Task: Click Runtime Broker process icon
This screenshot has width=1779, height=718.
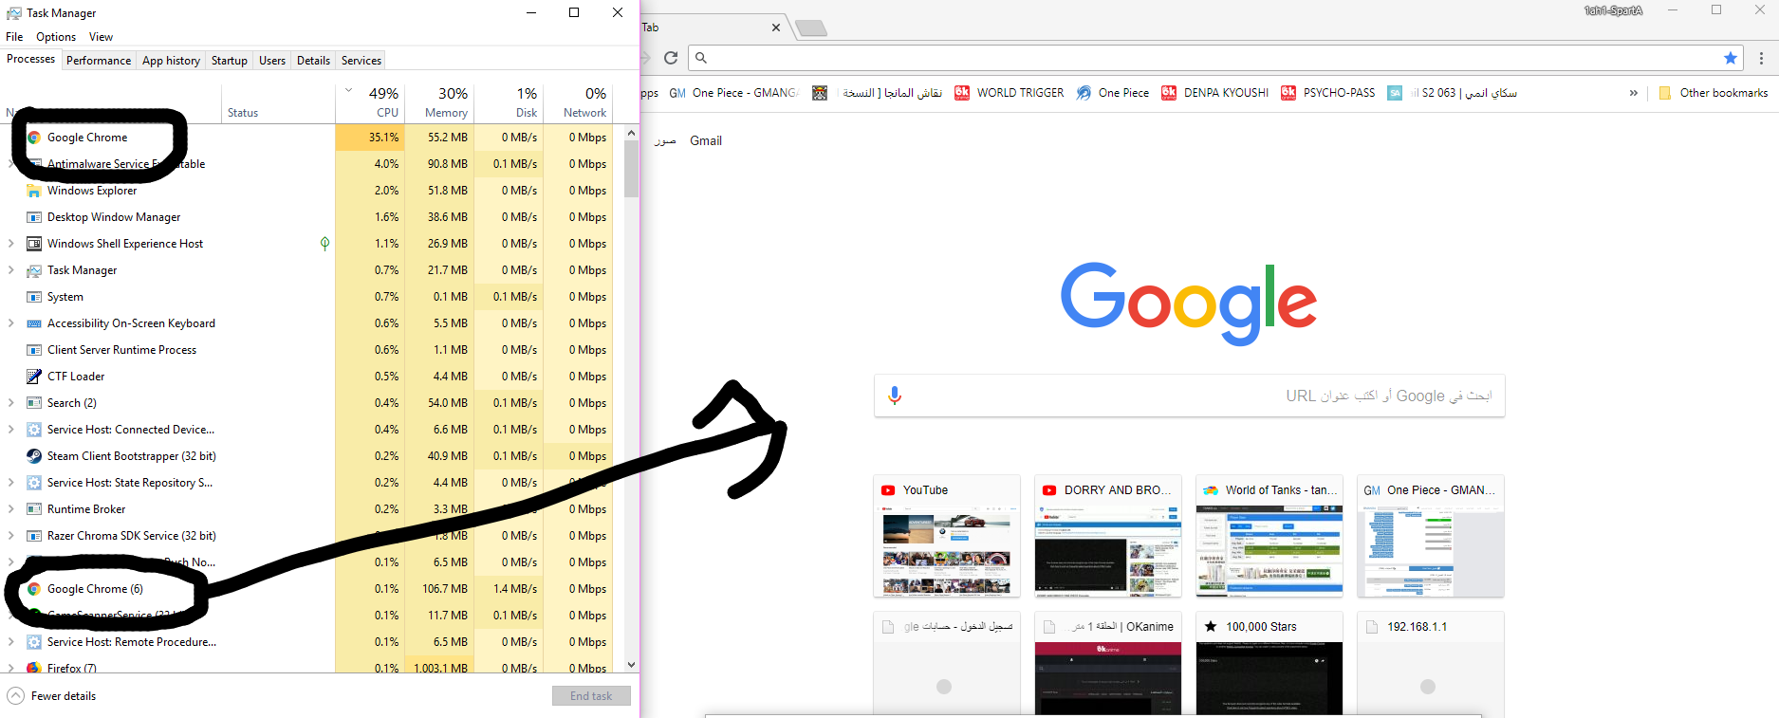Action: [34, 509]
